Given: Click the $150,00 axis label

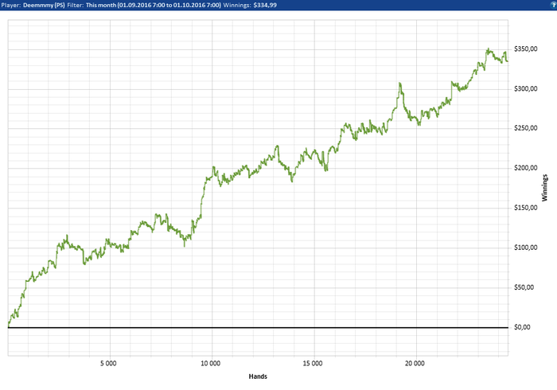Looking at the screenshot, I should (x=526, y=208).
